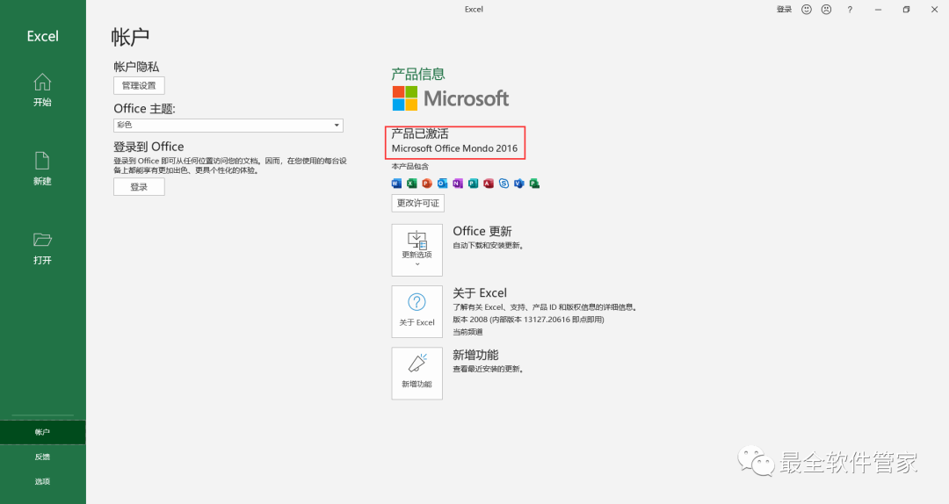Click the Visio icon in included products
949x504 pixels.
518,184
